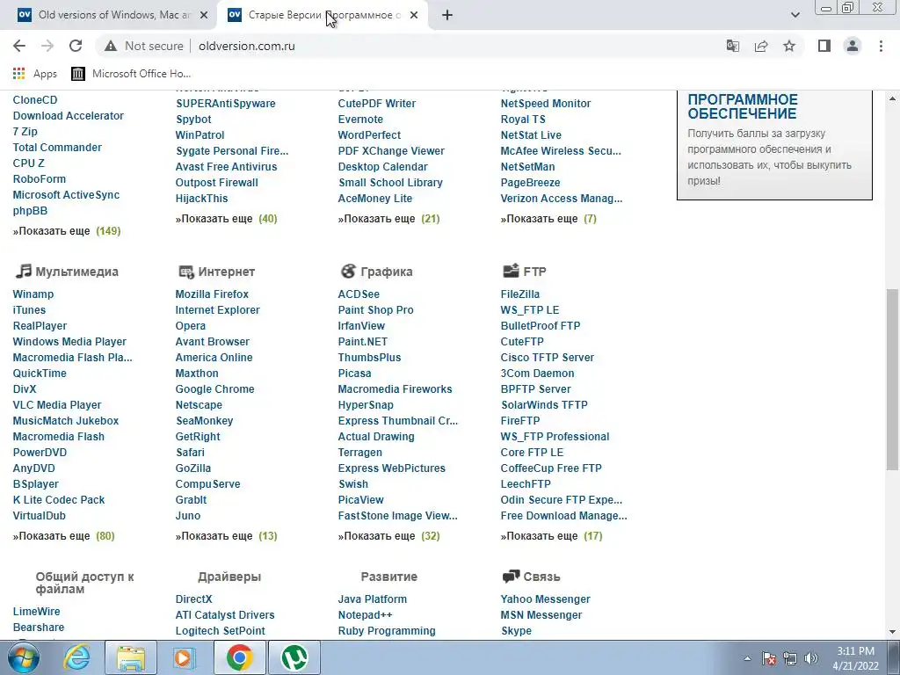Click the taskbar clock and date

click(x=855, y=658)
